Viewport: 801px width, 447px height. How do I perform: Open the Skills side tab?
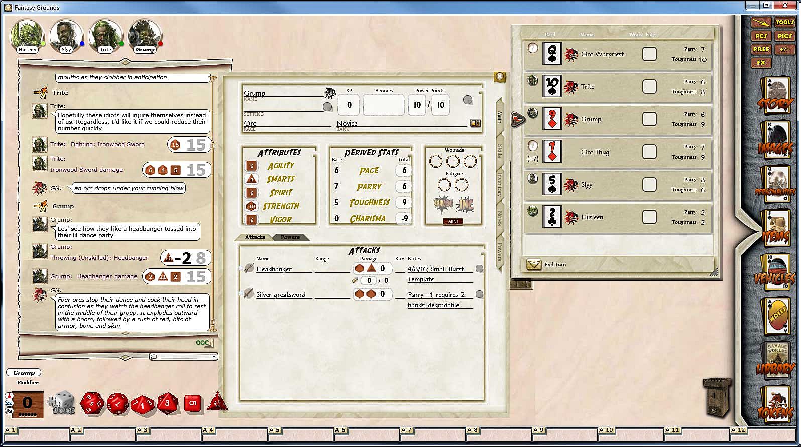click(x=500, y=151)
